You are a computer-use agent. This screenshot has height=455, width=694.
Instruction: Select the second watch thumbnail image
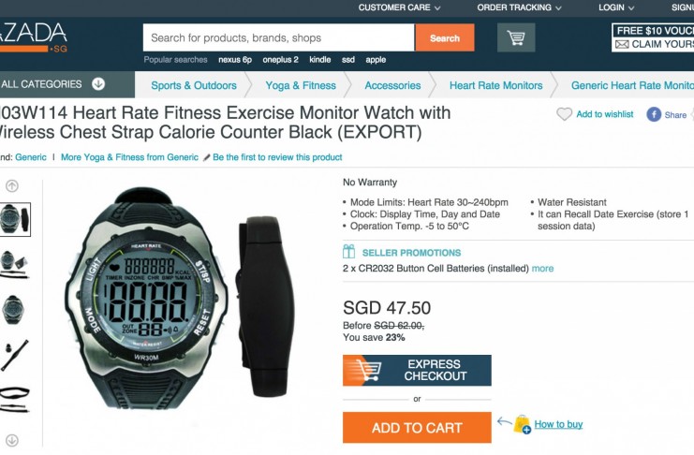[14, 264]
